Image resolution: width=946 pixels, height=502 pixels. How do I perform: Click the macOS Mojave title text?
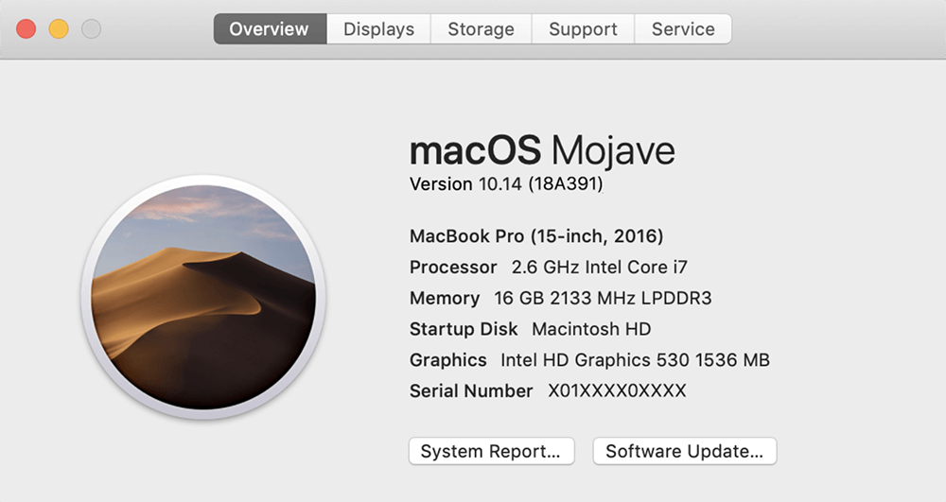(542, 150)
